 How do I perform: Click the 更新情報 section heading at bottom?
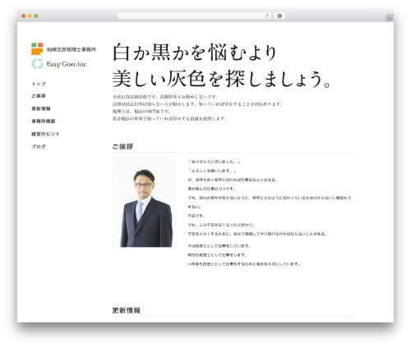(127, 310)
